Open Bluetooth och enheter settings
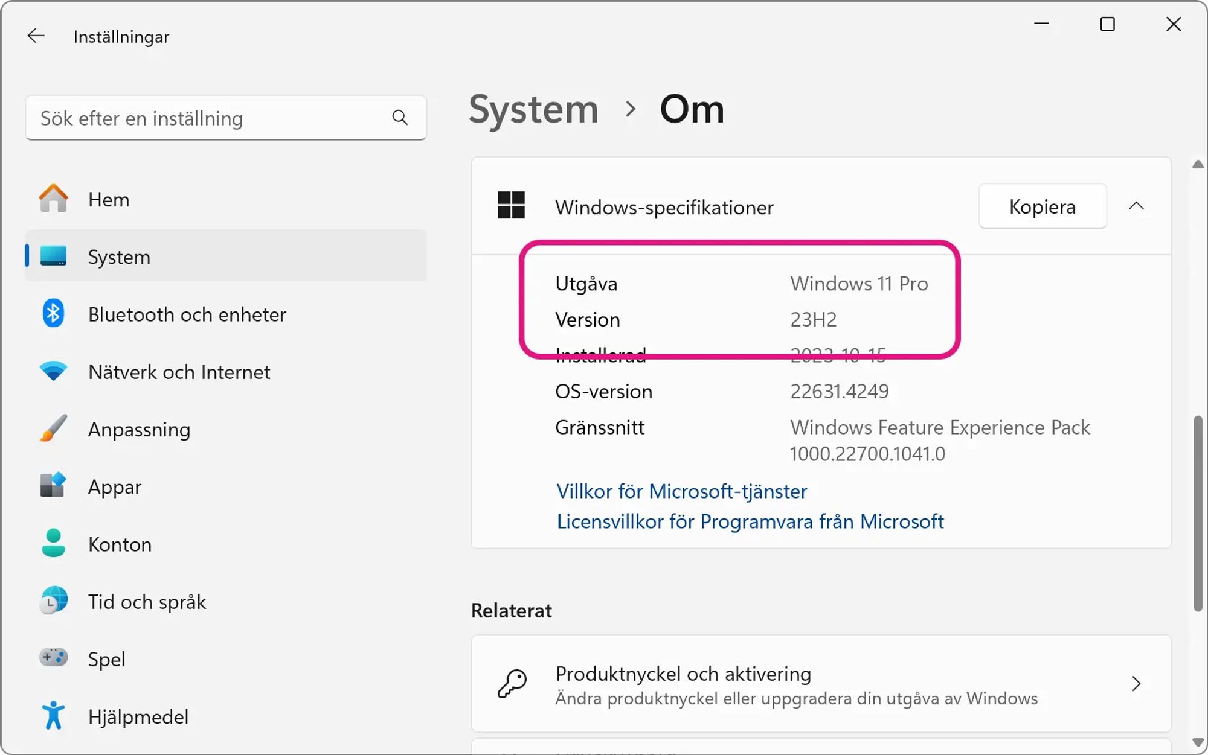Image resolution: width=1208 pixels, height=755 pixels. (x=225, y=314)
